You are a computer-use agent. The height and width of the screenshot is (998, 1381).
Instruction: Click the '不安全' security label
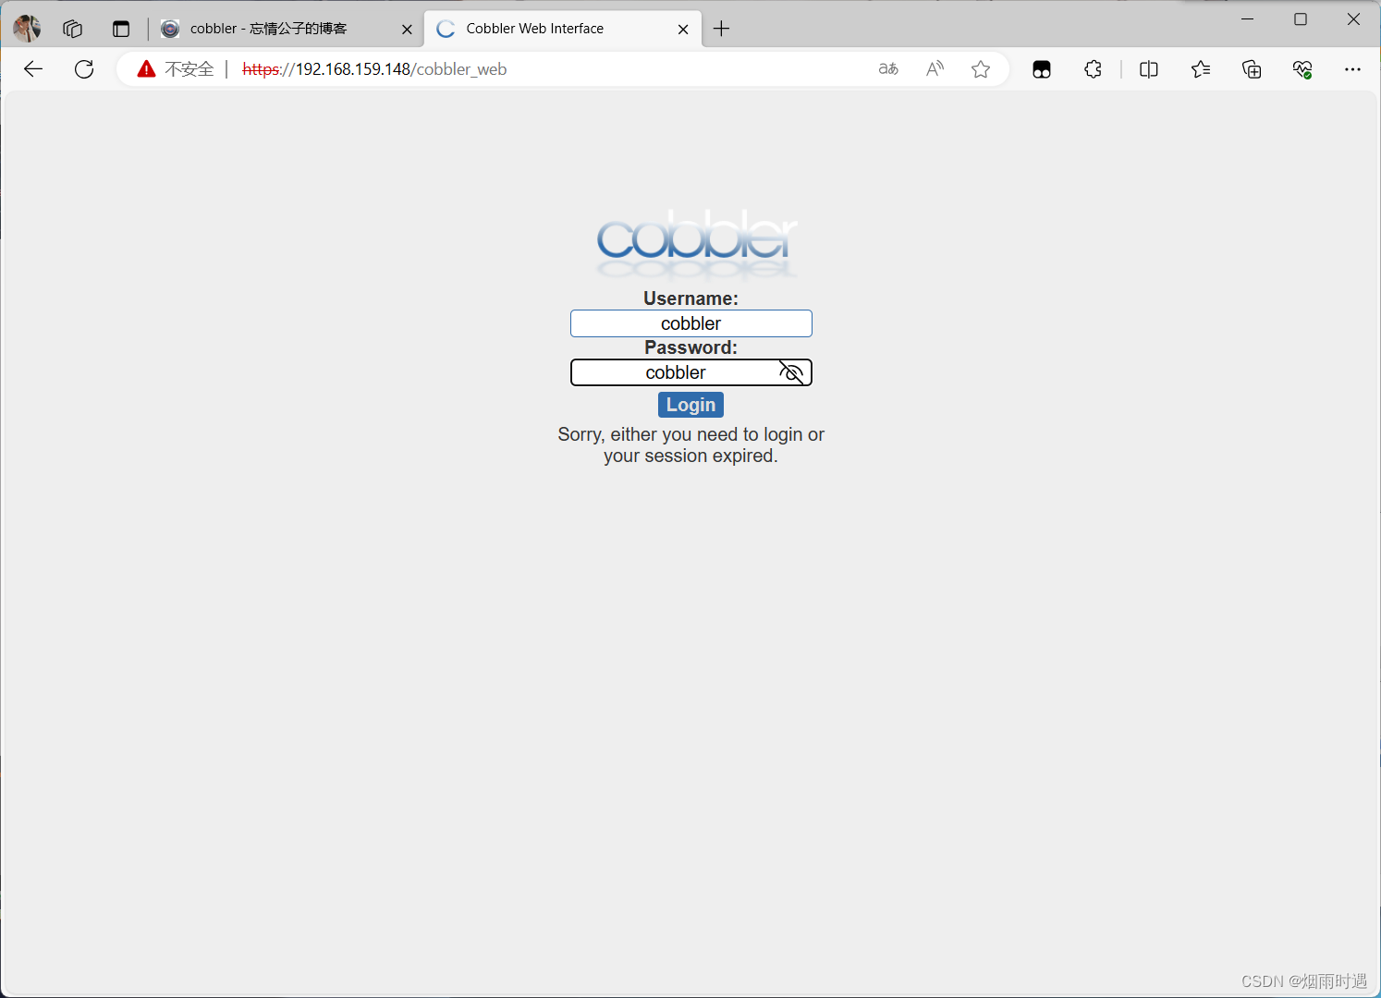tap(189, 69)
